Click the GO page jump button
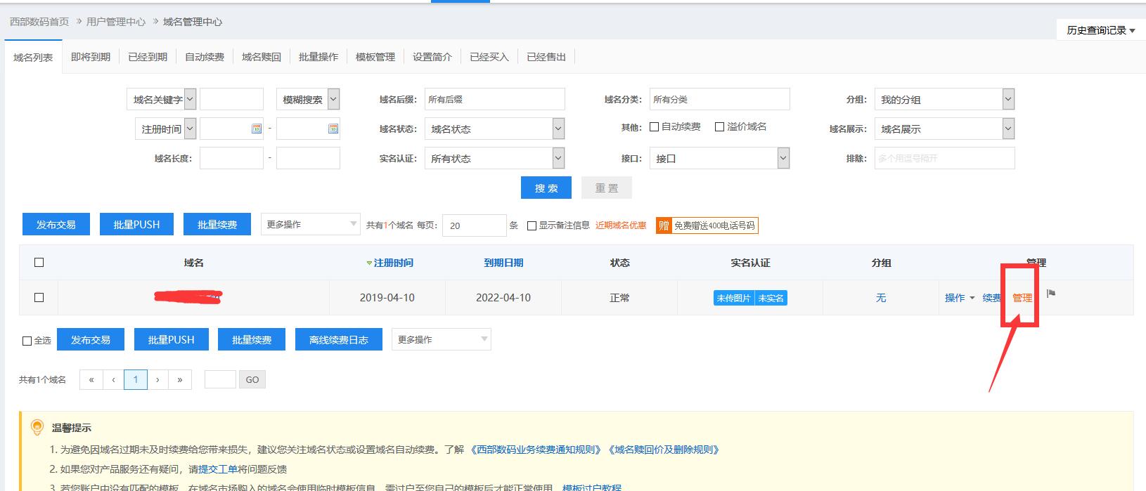Image resolution: width=1146 pixels, height=491 pixels. tap(252, 379)
